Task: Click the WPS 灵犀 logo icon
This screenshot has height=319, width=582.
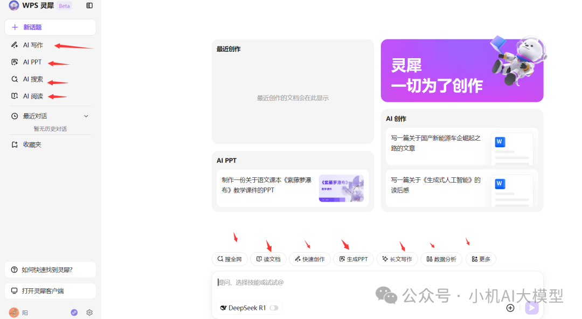Action: [13, 5]
